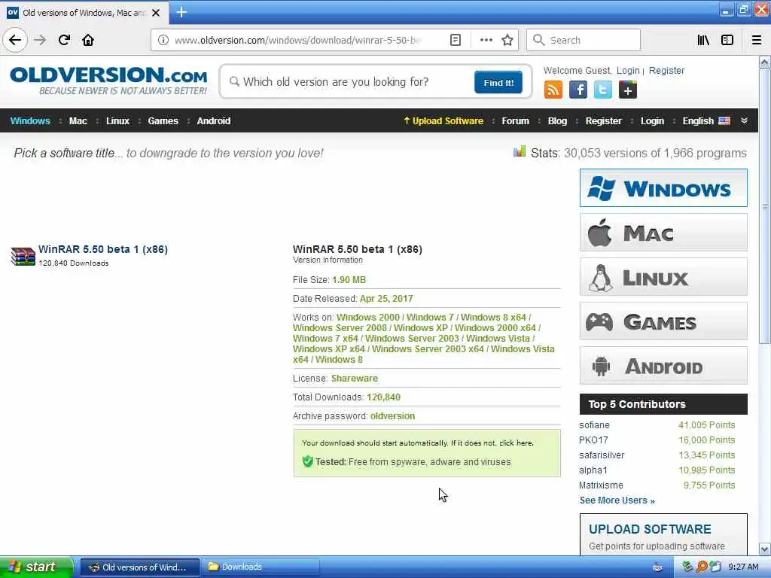The width and height of the screenshot is (771, 578).
Task: Open the Facebook social icon
Action: point(578,90)
